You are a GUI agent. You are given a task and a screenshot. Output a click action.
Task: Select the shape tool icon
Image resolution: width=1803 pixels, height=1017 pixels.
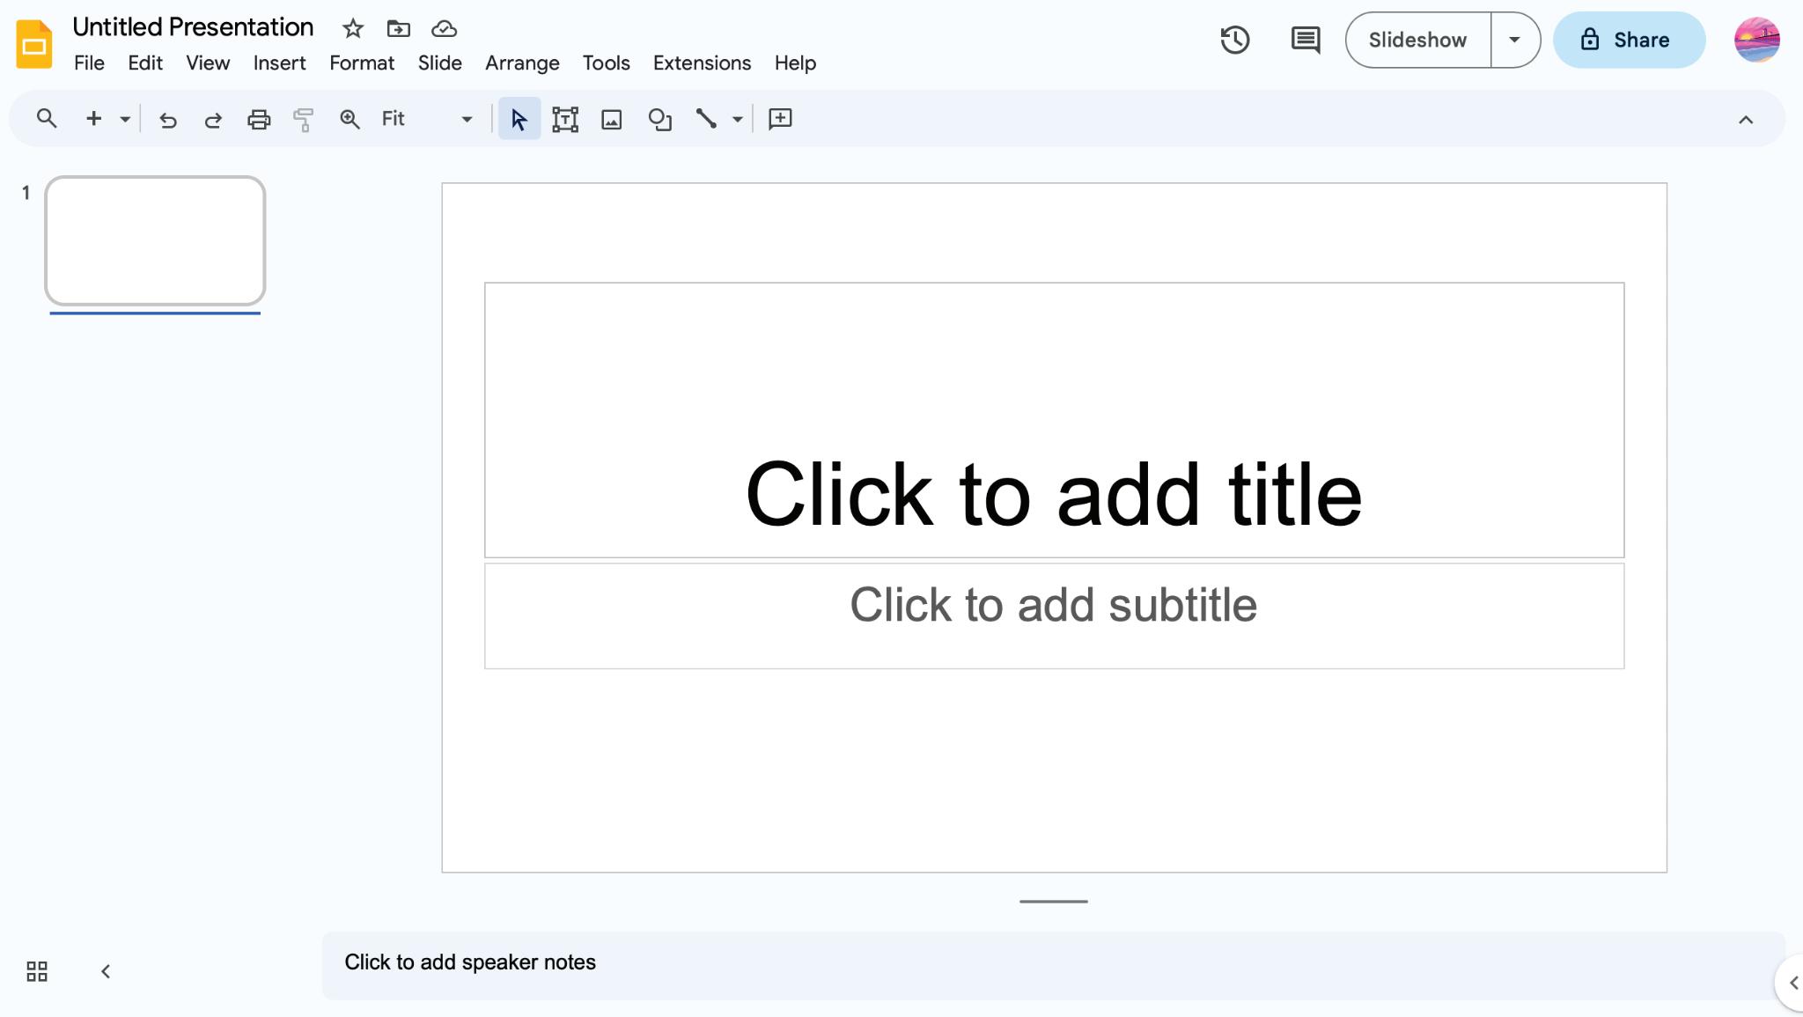(659, 119)
